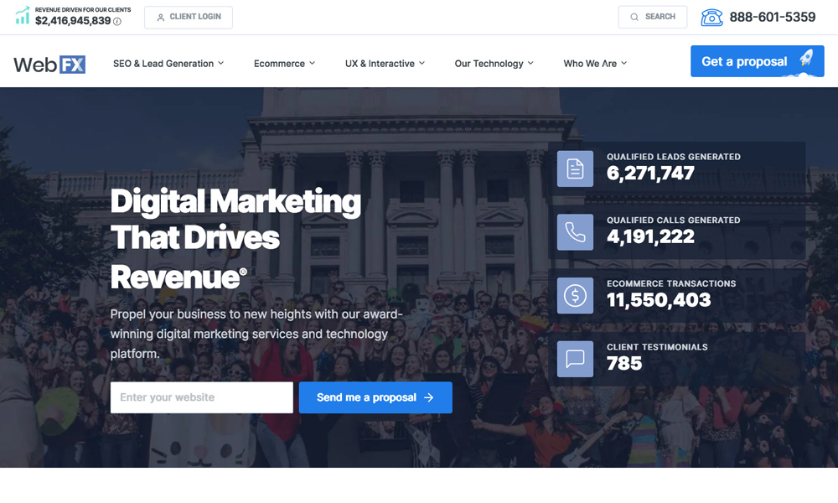The height and width of the screenshot is (503, 838).
Task: Open the Our Technology menu
Action: click(494, 64)
